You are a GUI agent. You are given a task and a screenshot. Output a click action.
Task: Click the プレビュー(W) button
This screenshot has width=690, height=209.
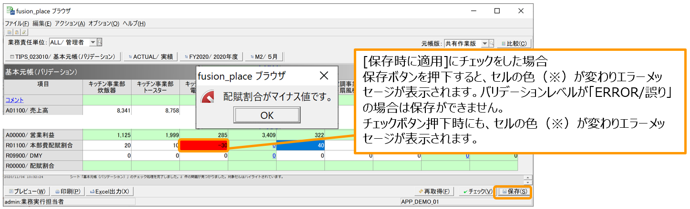(x=28, y=191)
